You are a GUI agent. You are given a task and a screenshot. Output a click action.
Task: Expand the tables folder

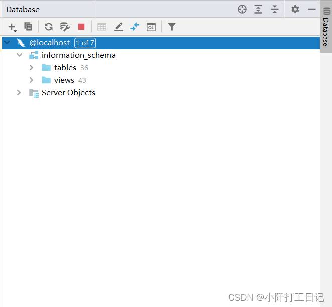(x=31, y=68)
